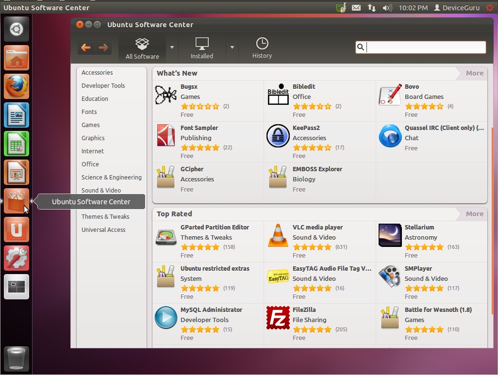This screenshot has width=498, height=375.
Task: Focus the software search field
Action: pos(420,48)
